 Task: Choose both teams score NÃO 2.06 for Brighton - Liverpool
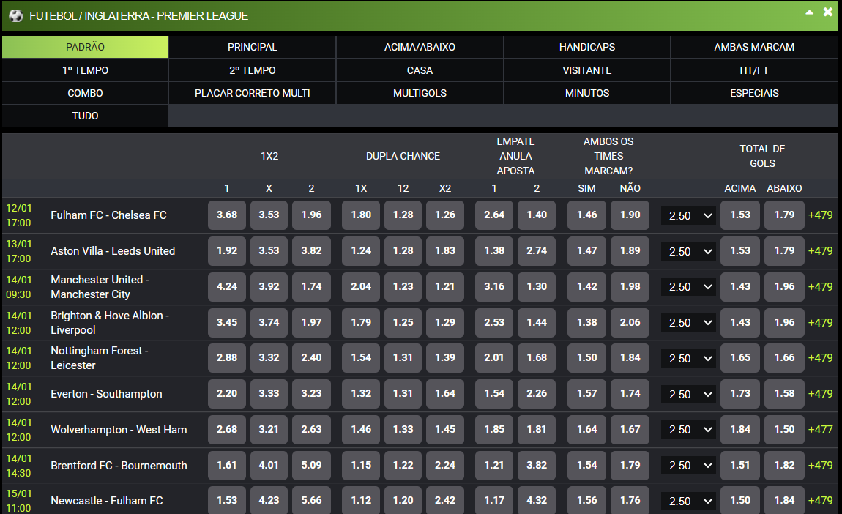630,323
